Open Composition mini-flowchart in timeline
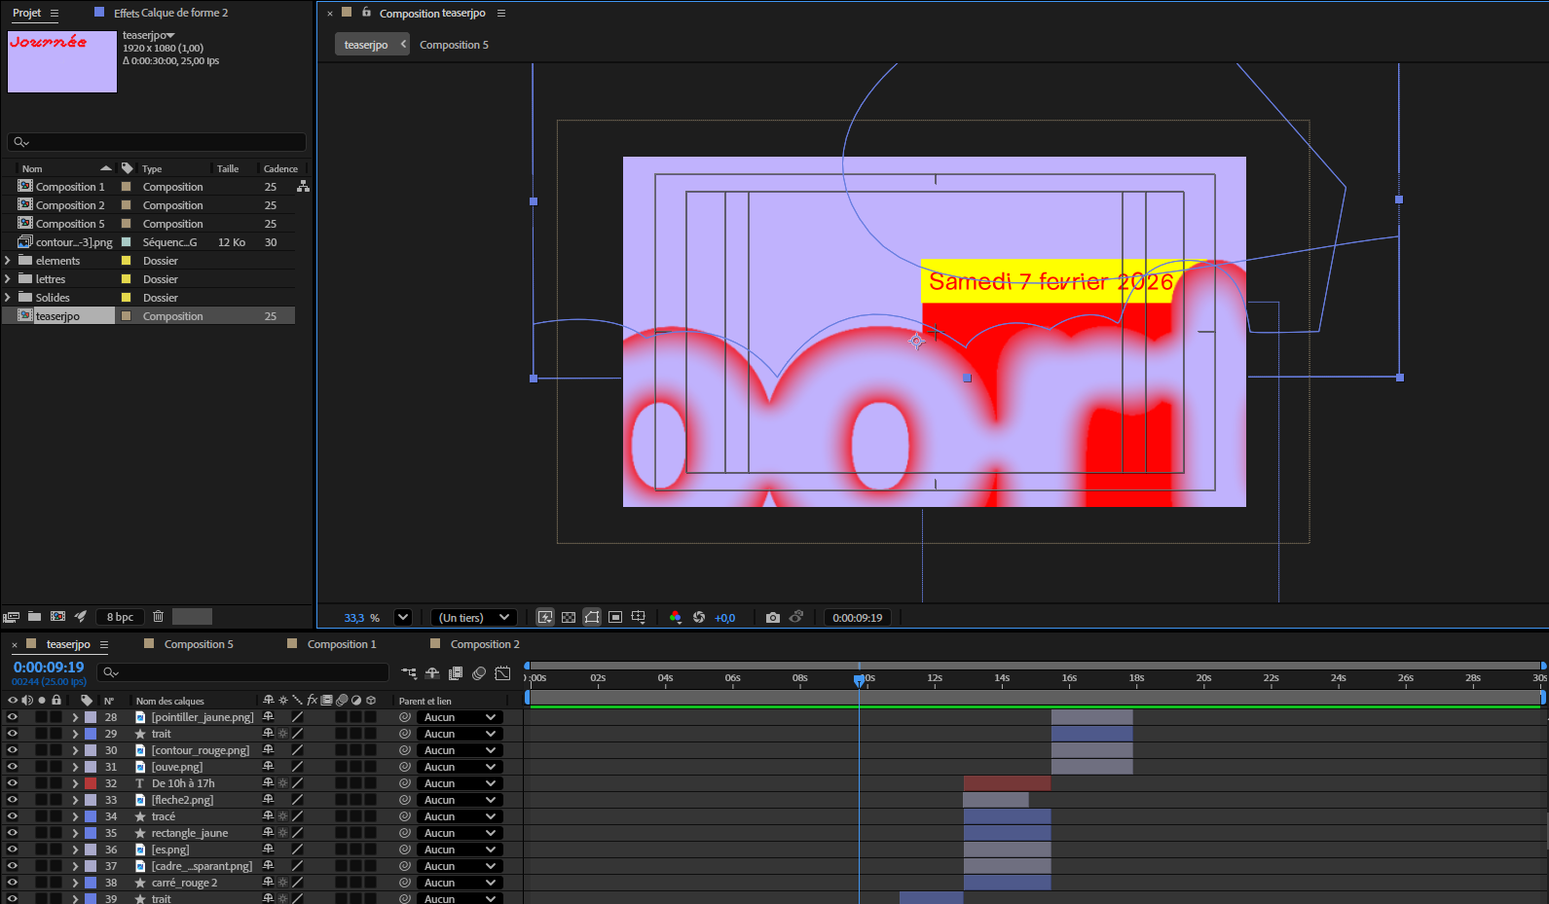1549x904 pixels. 409,672
